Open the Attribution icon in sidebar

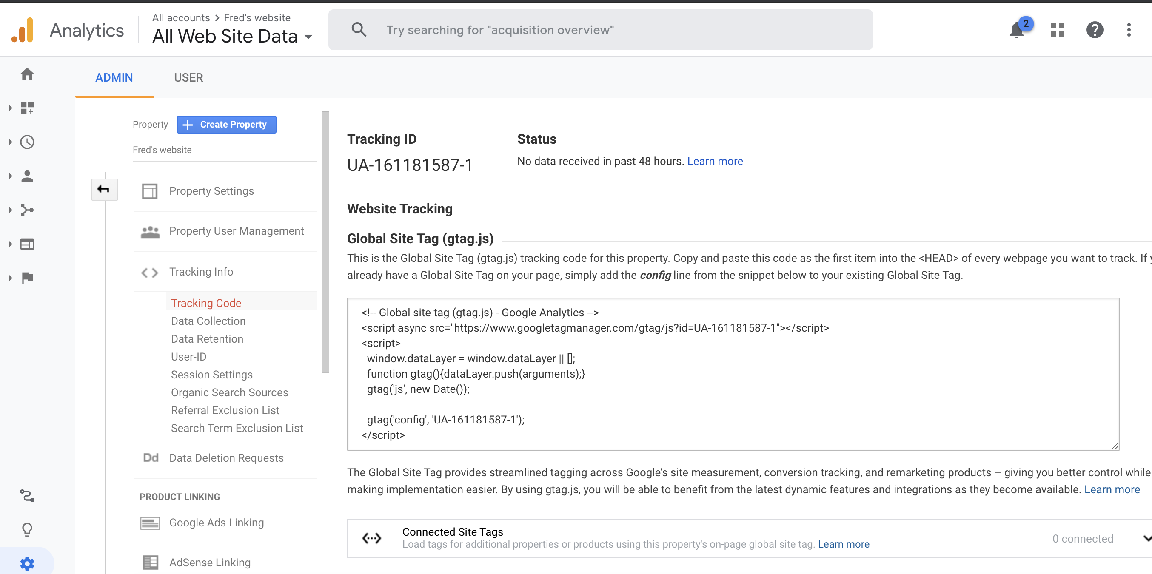point(27,495)
